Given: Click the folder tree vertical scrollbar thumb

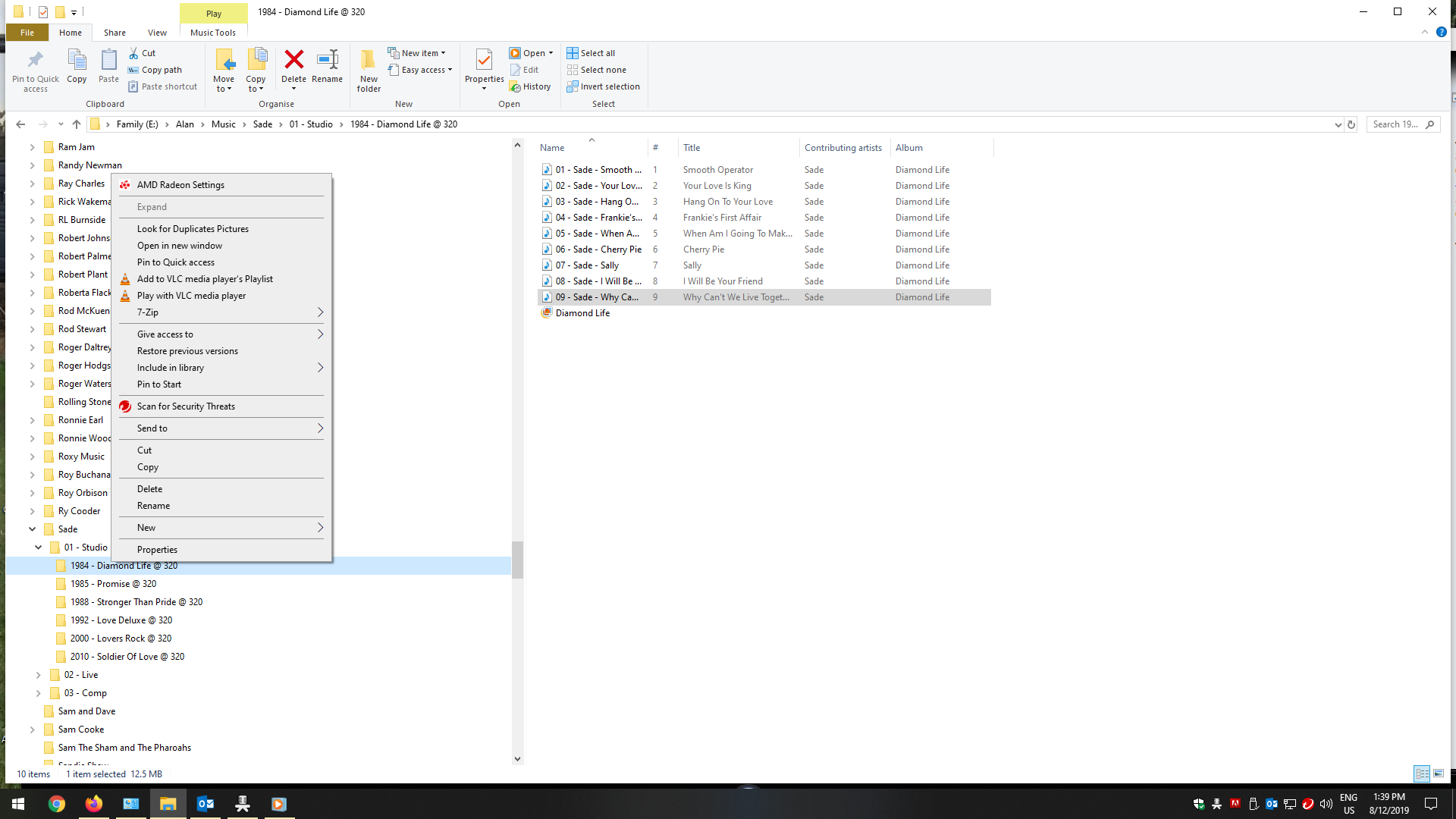Looking at the screenshot, I should [x=517, y=560].
